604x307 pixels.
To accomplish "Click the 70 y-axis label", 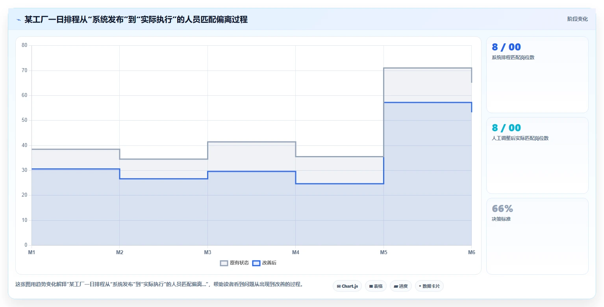I will (x=24, y=71).
